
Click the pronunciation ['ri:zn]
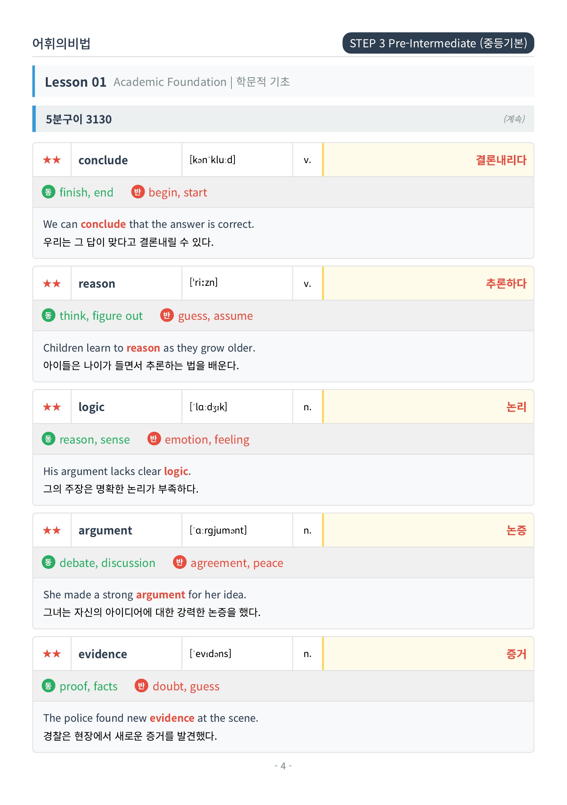(204, 283)
